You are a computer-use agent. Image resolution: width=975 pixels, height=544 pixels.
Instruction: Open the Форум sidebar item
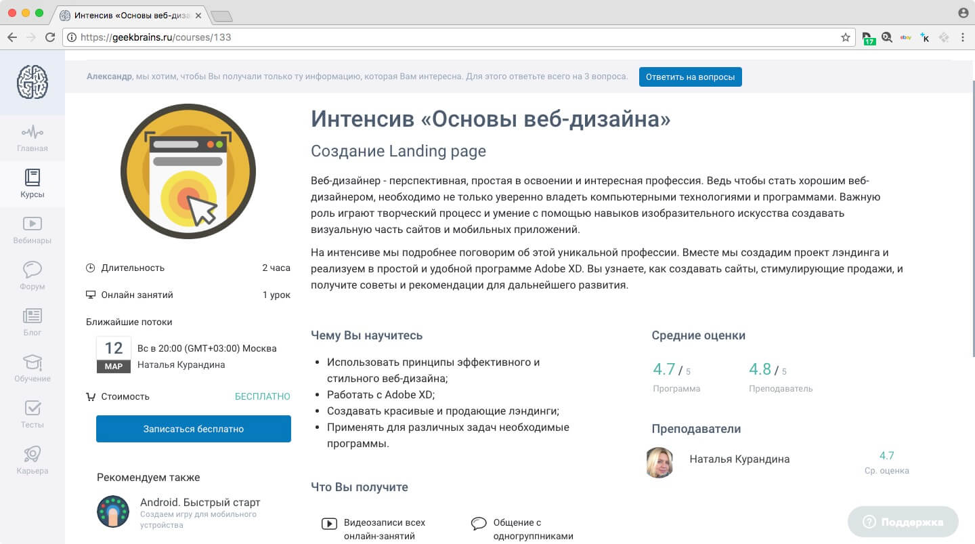click(32, 276)
